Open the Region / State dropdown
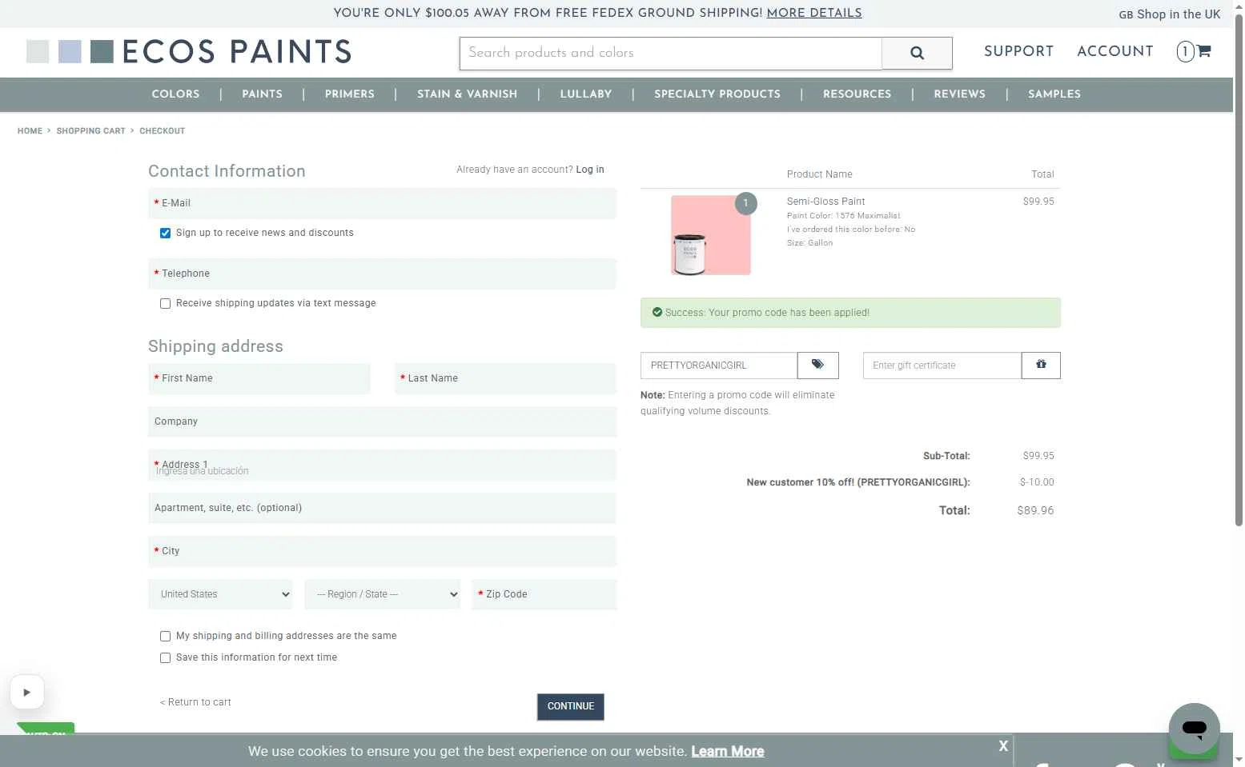Image resolution: width=1245 pixels, height=767 pixels. 382,594
